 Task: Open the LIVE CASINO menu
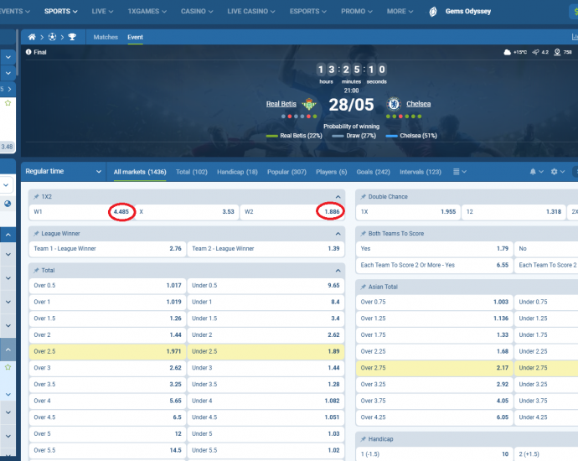coord(251,12)
